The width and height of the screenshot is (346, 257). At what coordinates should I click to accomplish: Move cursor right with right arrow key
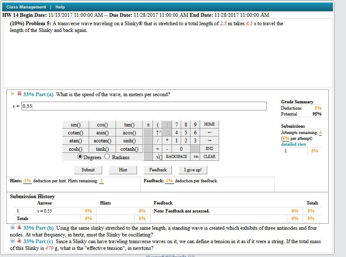(209, 141)
